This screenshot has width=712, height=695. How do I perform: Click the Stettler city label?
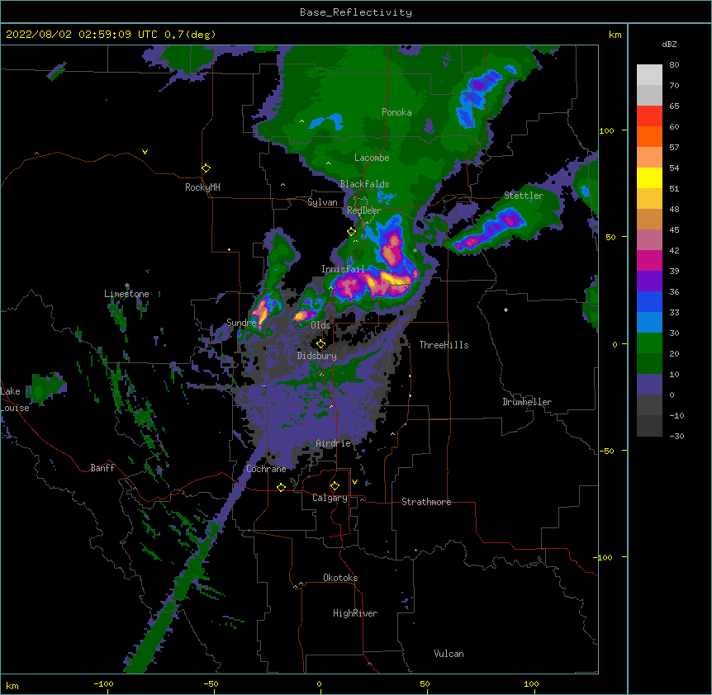524,196
